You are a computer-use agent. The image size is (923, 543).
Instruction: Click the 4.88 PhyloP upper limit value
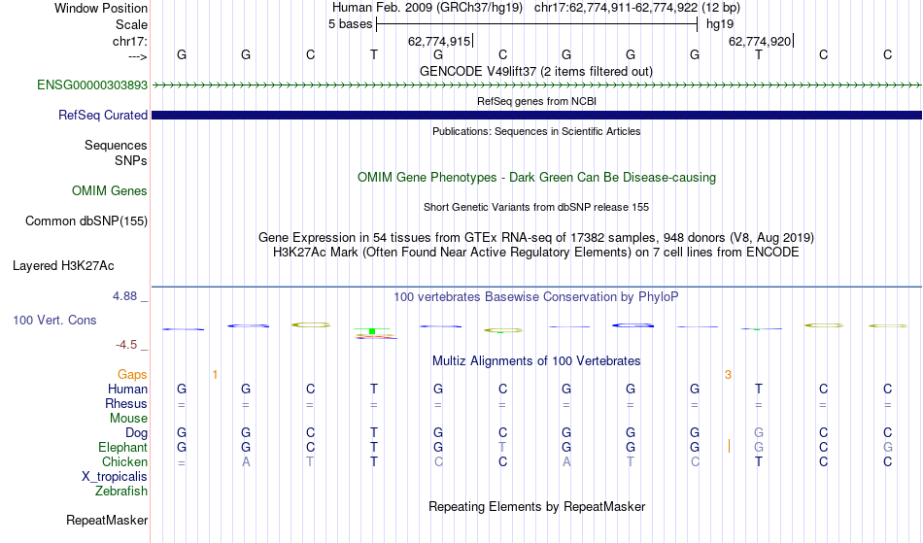125,296
